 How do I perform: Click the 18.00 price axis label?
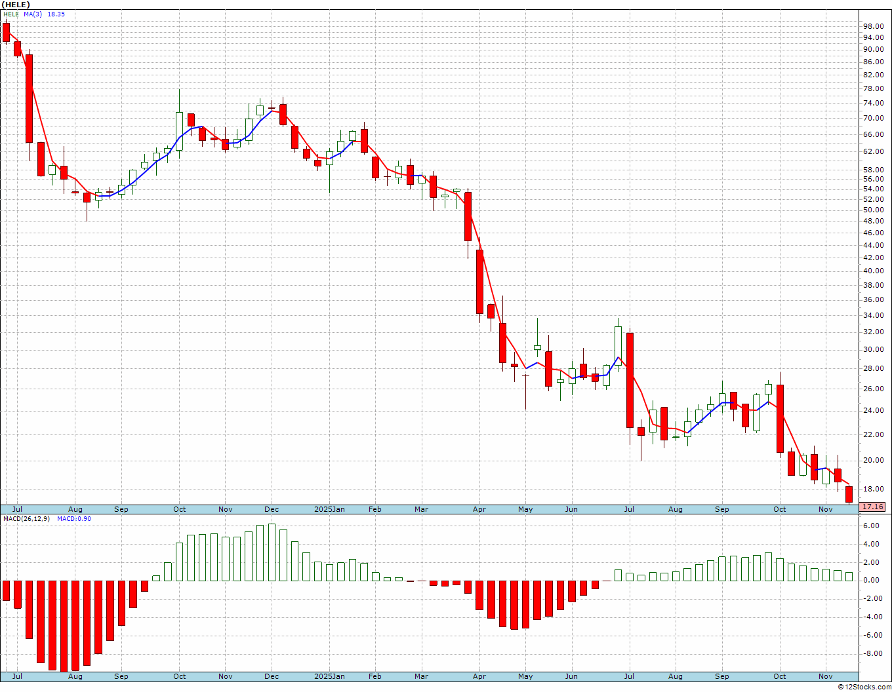873,489
